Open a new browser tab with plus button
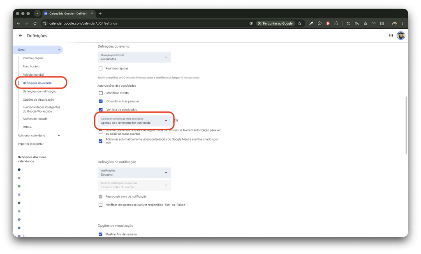The image size is (421, 254). 100,14
